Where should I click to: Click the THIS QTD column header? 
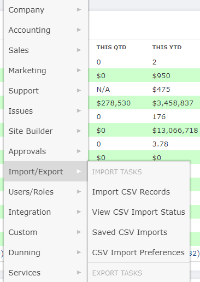[111, 48]
